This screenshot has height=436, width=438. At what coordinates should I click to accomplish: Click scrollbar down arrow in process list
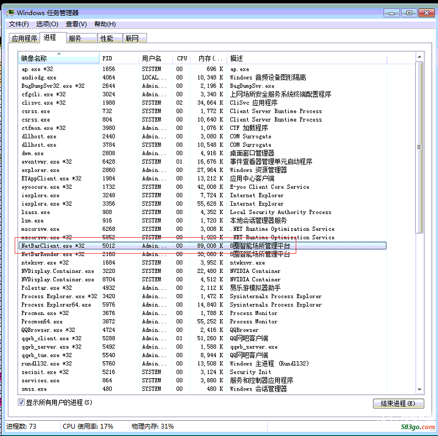pos(419,389)
